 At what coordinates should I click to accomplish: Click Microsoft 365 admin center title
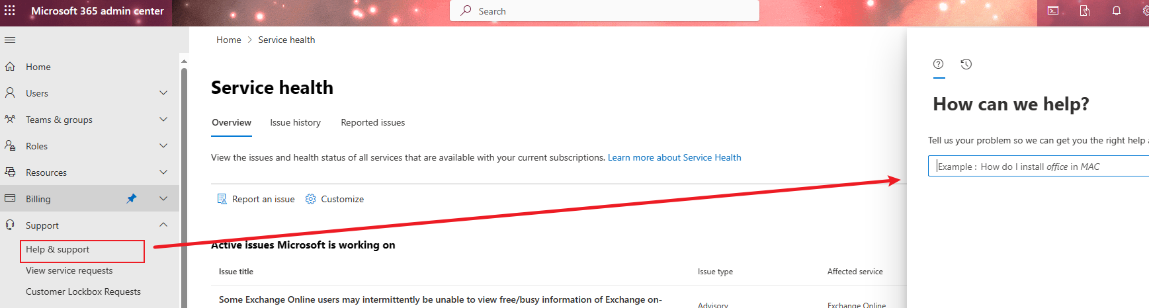pyautogui.click(x=97, y=11)
